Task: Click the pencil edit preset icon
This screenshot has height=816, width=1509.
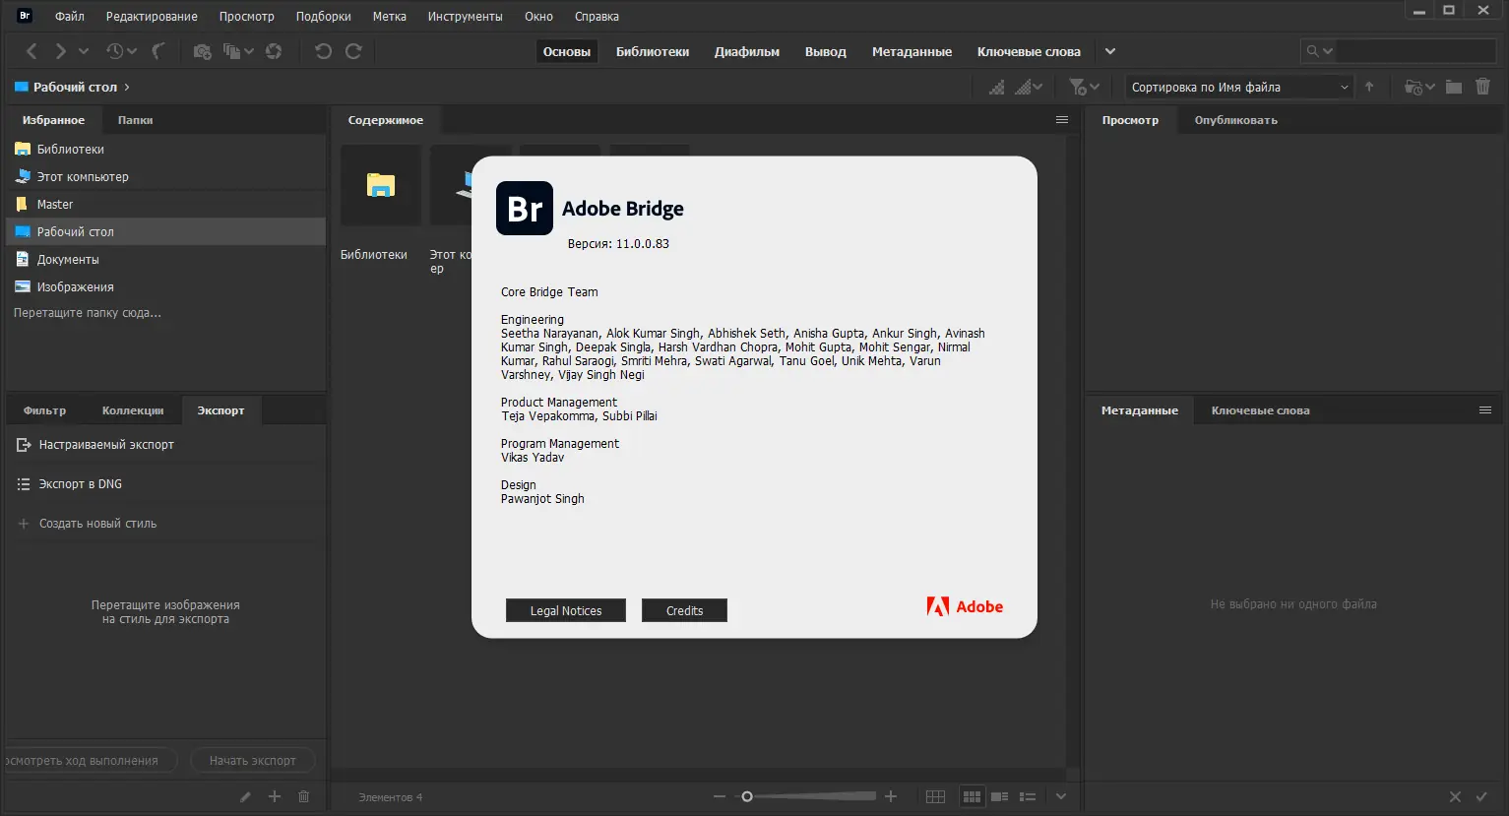Action: 245,797
